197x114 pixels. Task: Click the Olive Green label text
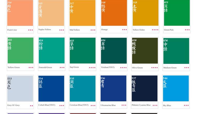(137, 68)
